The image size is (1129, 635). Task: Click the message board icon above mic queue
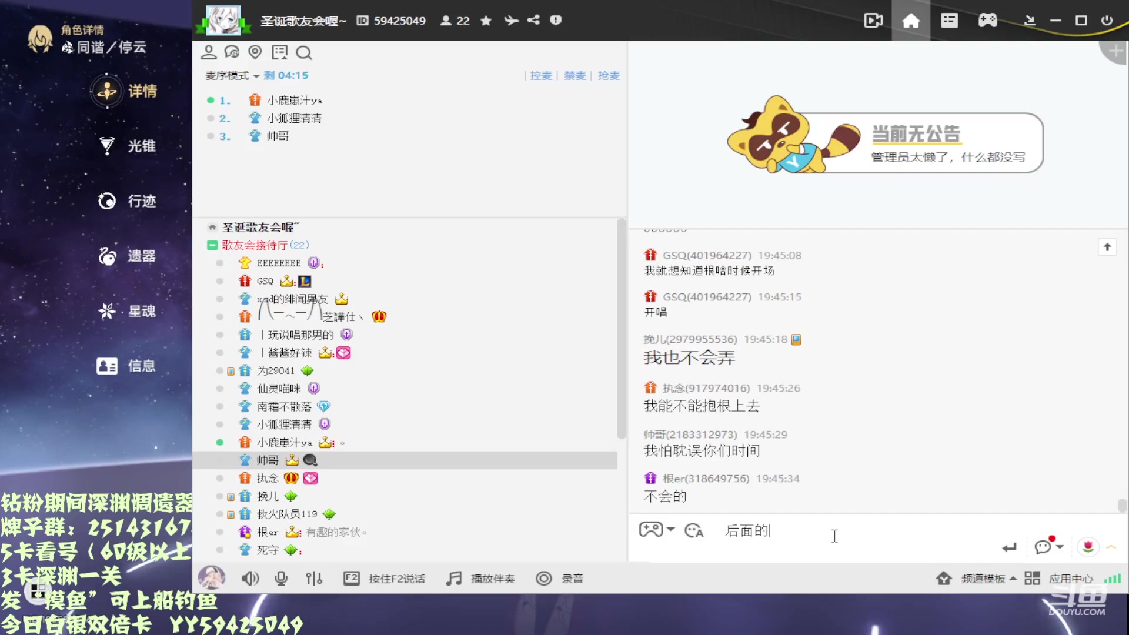point(279,53)
